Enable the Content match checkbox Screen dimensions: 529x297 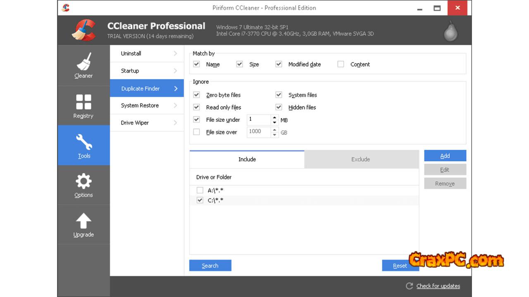(341, 64)
